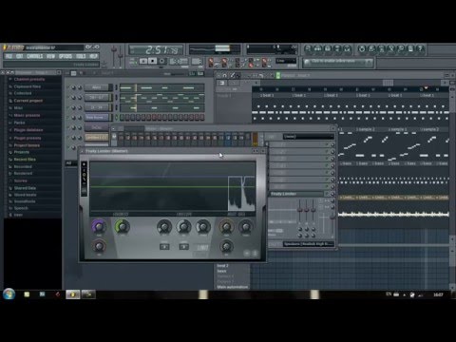Image resolution: width=456 pixels, height=342 pixels.
Task: Click the transport Stop button
Action: click(153, 61)
